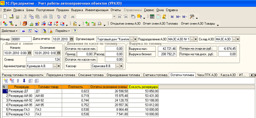The width and height of the screenshot is (256, 118).
Task: Open the Файл menu
Action: [x=7, y=10]
